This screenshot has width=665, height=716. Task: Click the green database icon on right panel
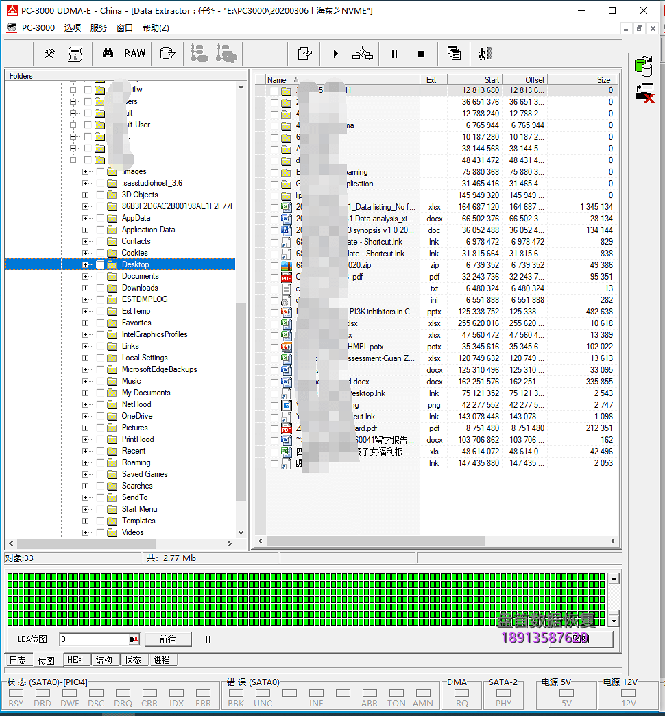tap(644, 66)
